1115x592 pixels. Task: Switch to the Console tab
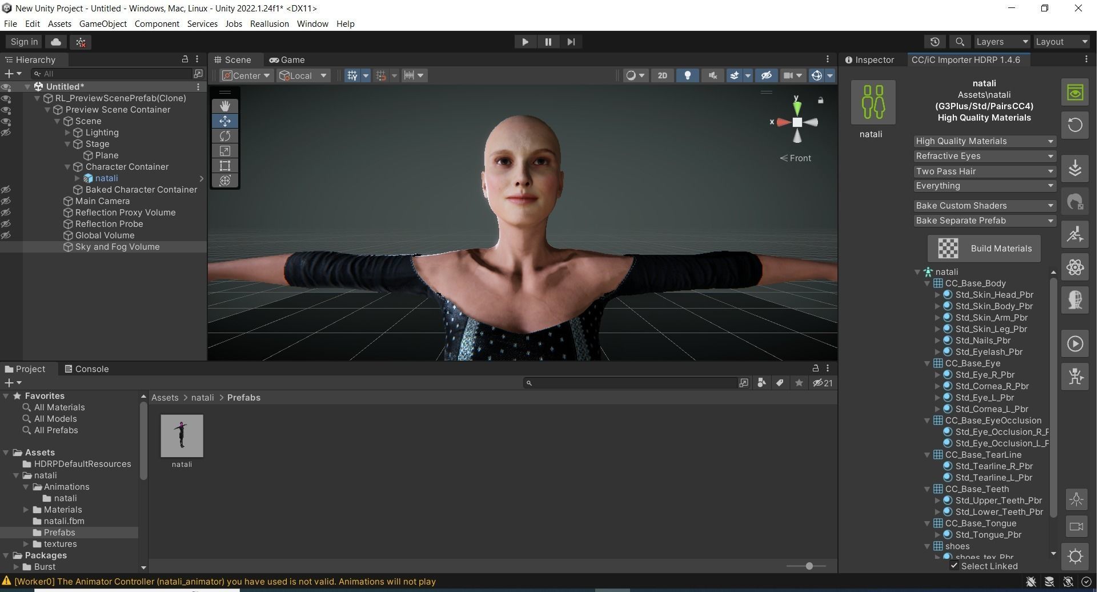(86, 369)
